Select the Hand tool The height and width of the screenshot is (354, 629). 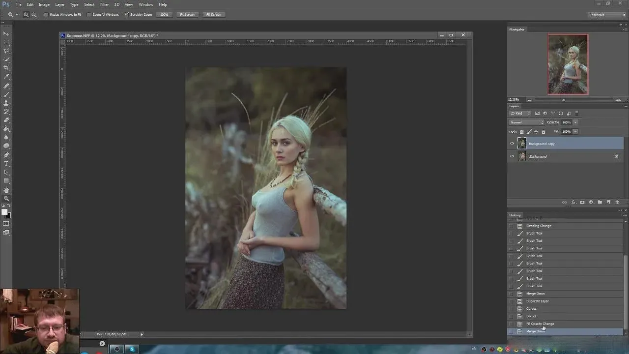tap(6, 190)
